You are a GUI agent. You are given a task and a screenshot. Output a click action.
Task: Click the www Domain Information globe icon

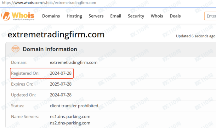pyautogui.click(x=16, y=49)
